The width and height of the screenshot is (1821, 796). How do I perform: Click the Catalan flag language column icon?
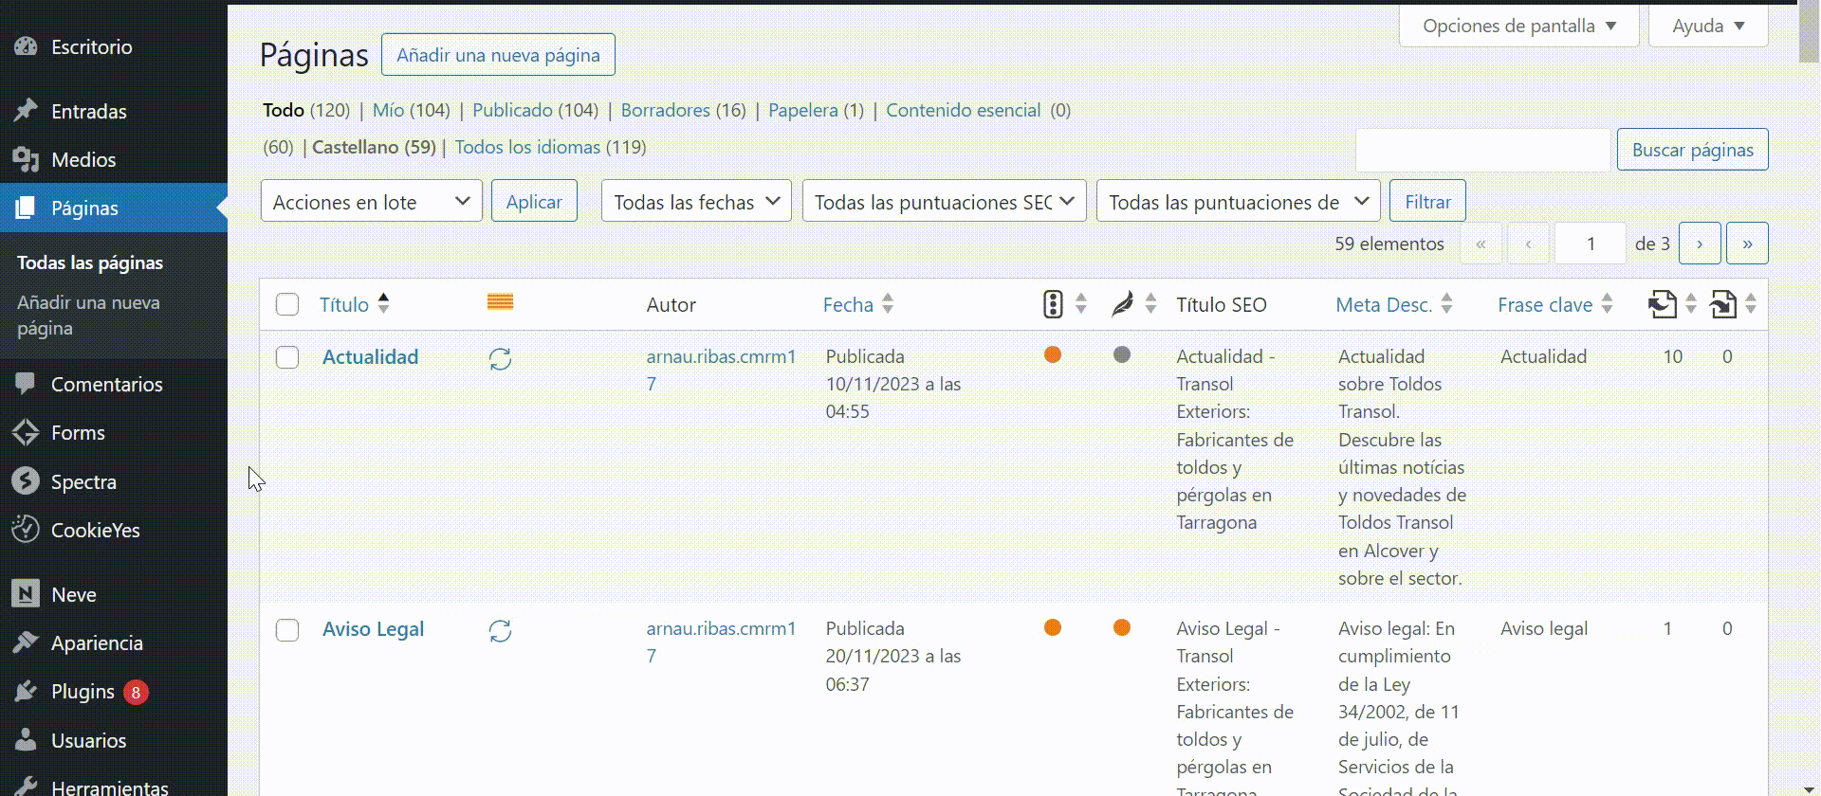pyautogui.click(x=500, y=302)
